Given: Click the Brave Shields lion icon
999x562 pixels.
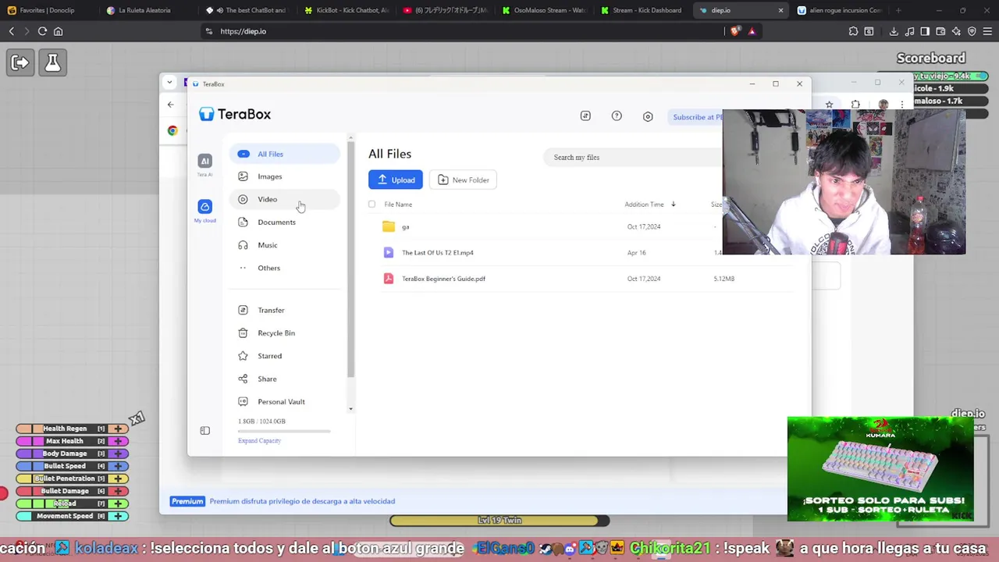Looking at the screenshot, I should pyautogui.click(x=735, y=31).
